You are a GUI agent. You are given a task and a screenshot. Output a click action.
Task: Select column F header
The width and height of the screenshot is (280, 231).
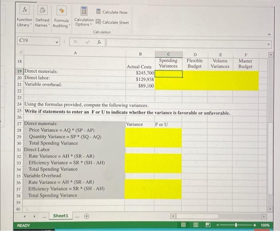click(246, 55)
